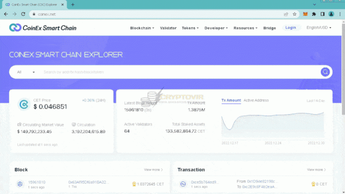Switch to Active Address chart tab
This screenshot has width=345, height=194.
(256, 100)
